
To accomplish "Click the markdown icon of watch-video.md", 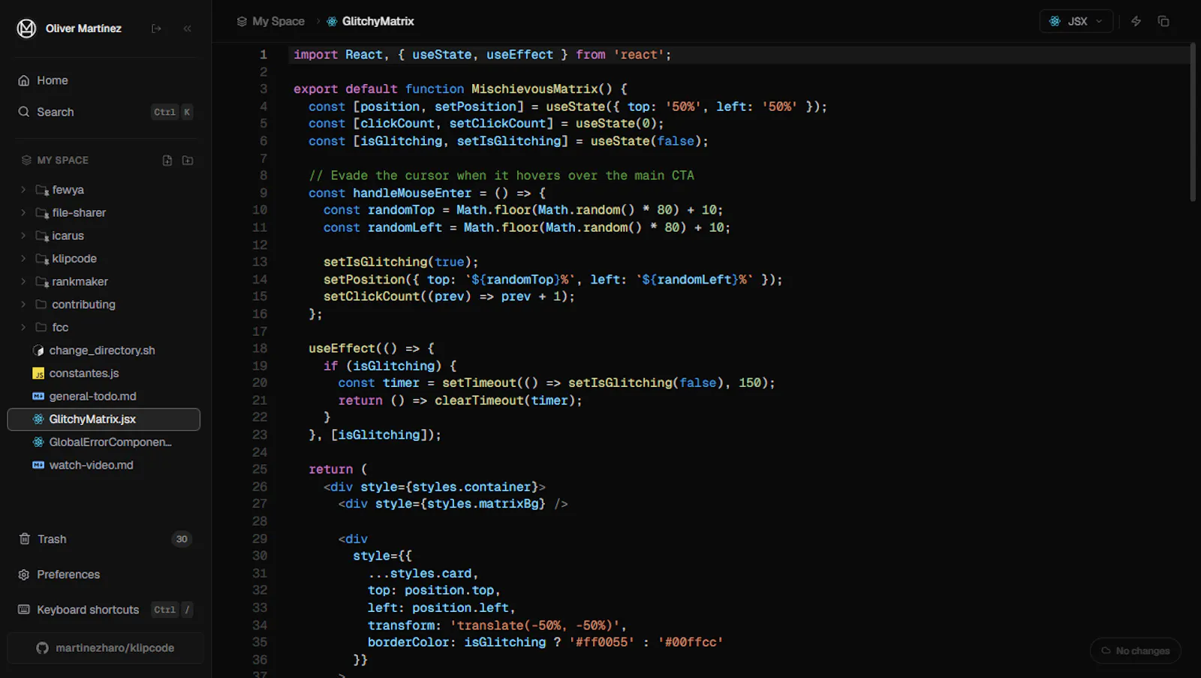I will pos(38,465).
